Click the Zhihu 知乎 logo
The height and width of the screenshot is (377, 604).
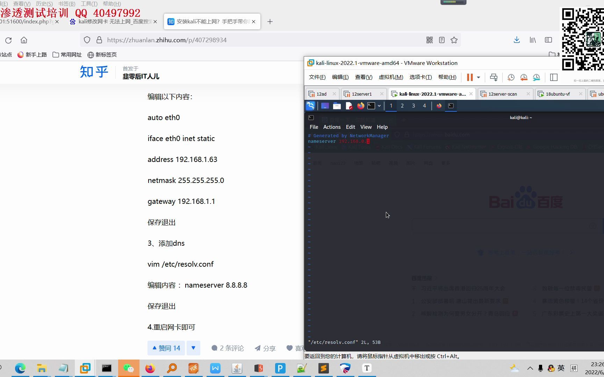[x=94, y=72]
